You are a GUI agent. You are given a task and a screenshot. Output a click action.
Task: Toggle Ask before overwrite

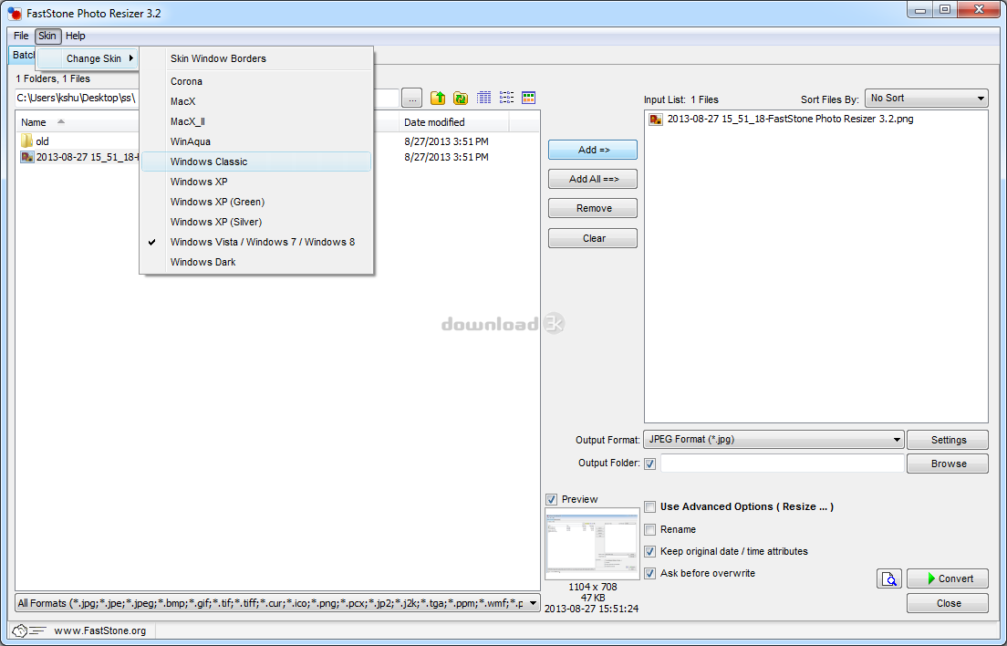[650, 573]
